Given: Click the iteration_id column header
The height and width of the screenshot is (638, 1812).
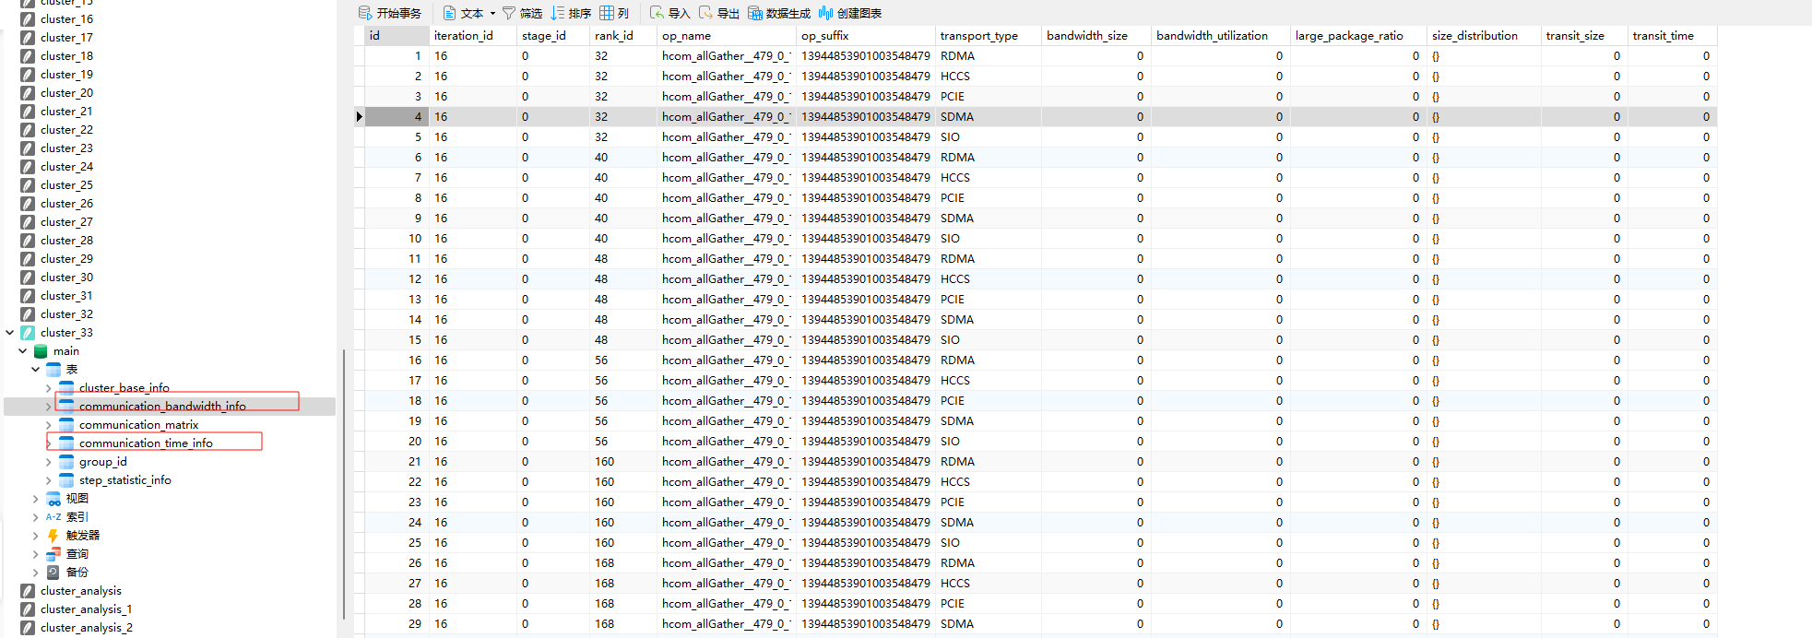Looking at the screenshot, I should tap(473, 36).
